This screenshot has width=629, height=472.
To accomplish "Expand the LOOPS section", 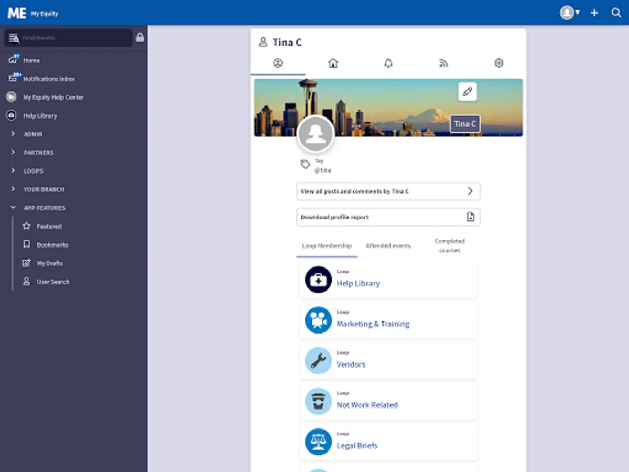I will 33,171.
